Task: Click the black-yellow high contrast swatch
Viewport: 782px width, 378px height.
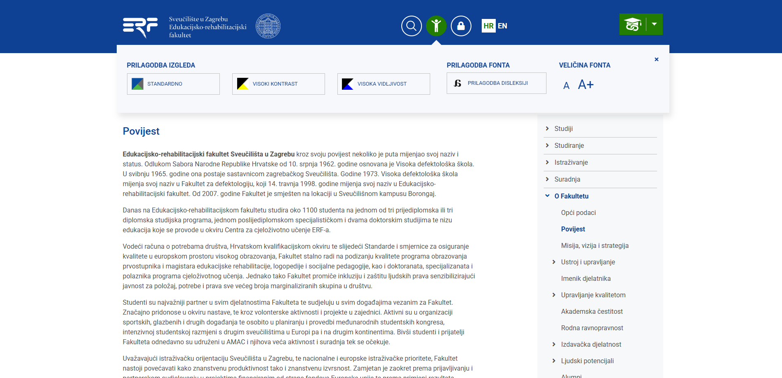Action: pyautogui.click(x=243, y=84)
